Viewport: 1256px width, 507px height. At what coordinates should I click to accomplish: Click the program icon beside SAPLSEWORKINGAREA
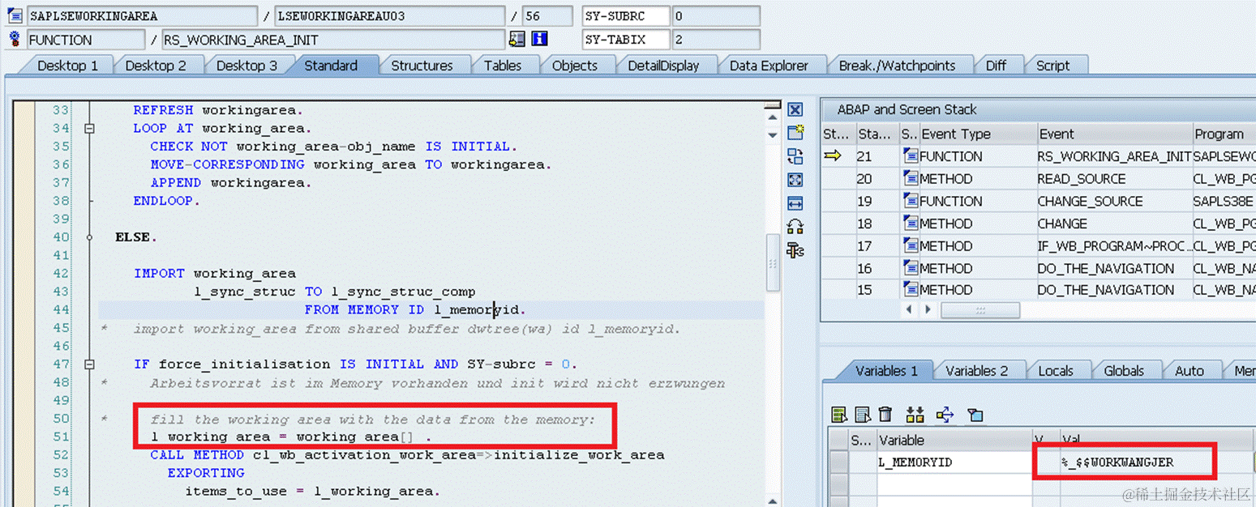(14, 15)
